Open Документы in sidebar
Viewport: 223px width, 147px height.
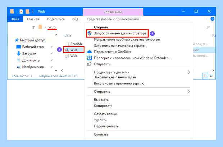28,60
